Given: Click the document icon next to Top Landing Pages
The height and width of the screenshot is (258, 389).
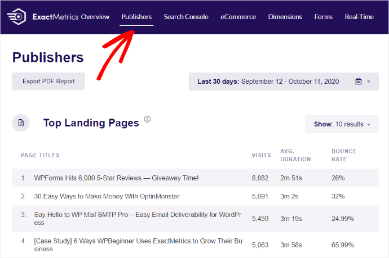Looking at the screenshot, I should click(21, 123).
